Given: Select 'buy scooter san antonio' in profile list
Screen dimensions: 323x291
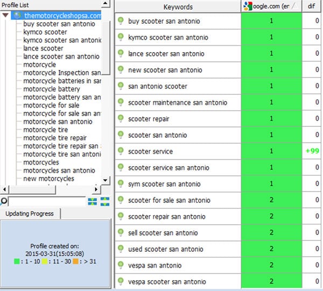Looking at the screenshot, I should click(x=59, y=24).
